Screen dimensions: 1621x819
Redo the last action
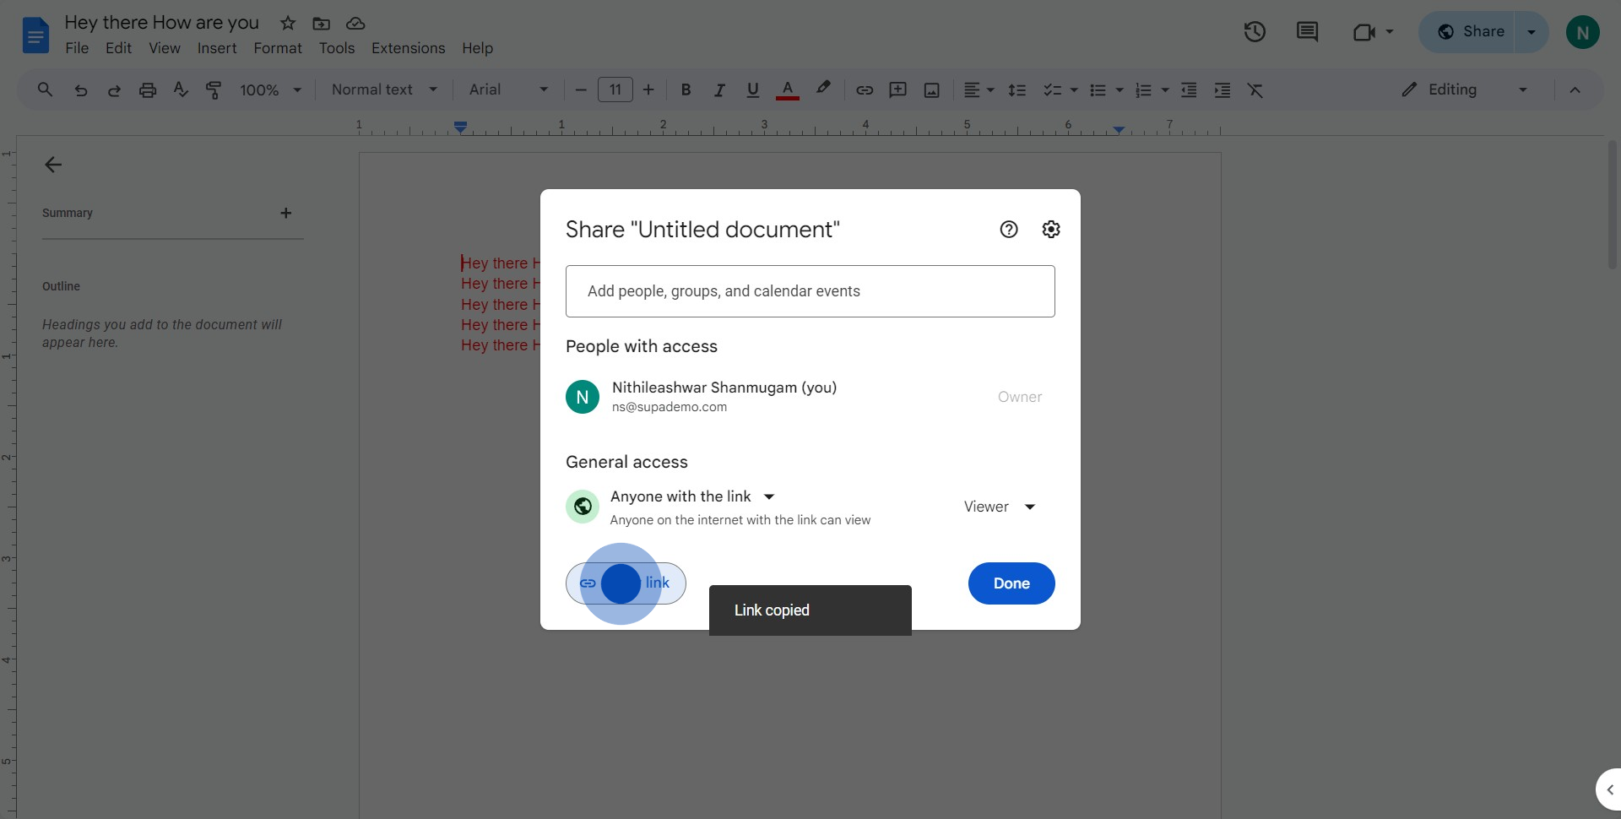pyautogui.click(x=114, y=90)
